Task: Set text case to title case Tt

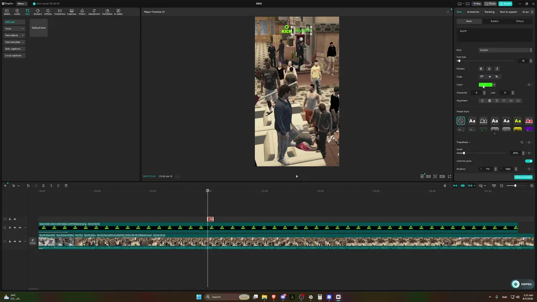Action: coord(497,77)
